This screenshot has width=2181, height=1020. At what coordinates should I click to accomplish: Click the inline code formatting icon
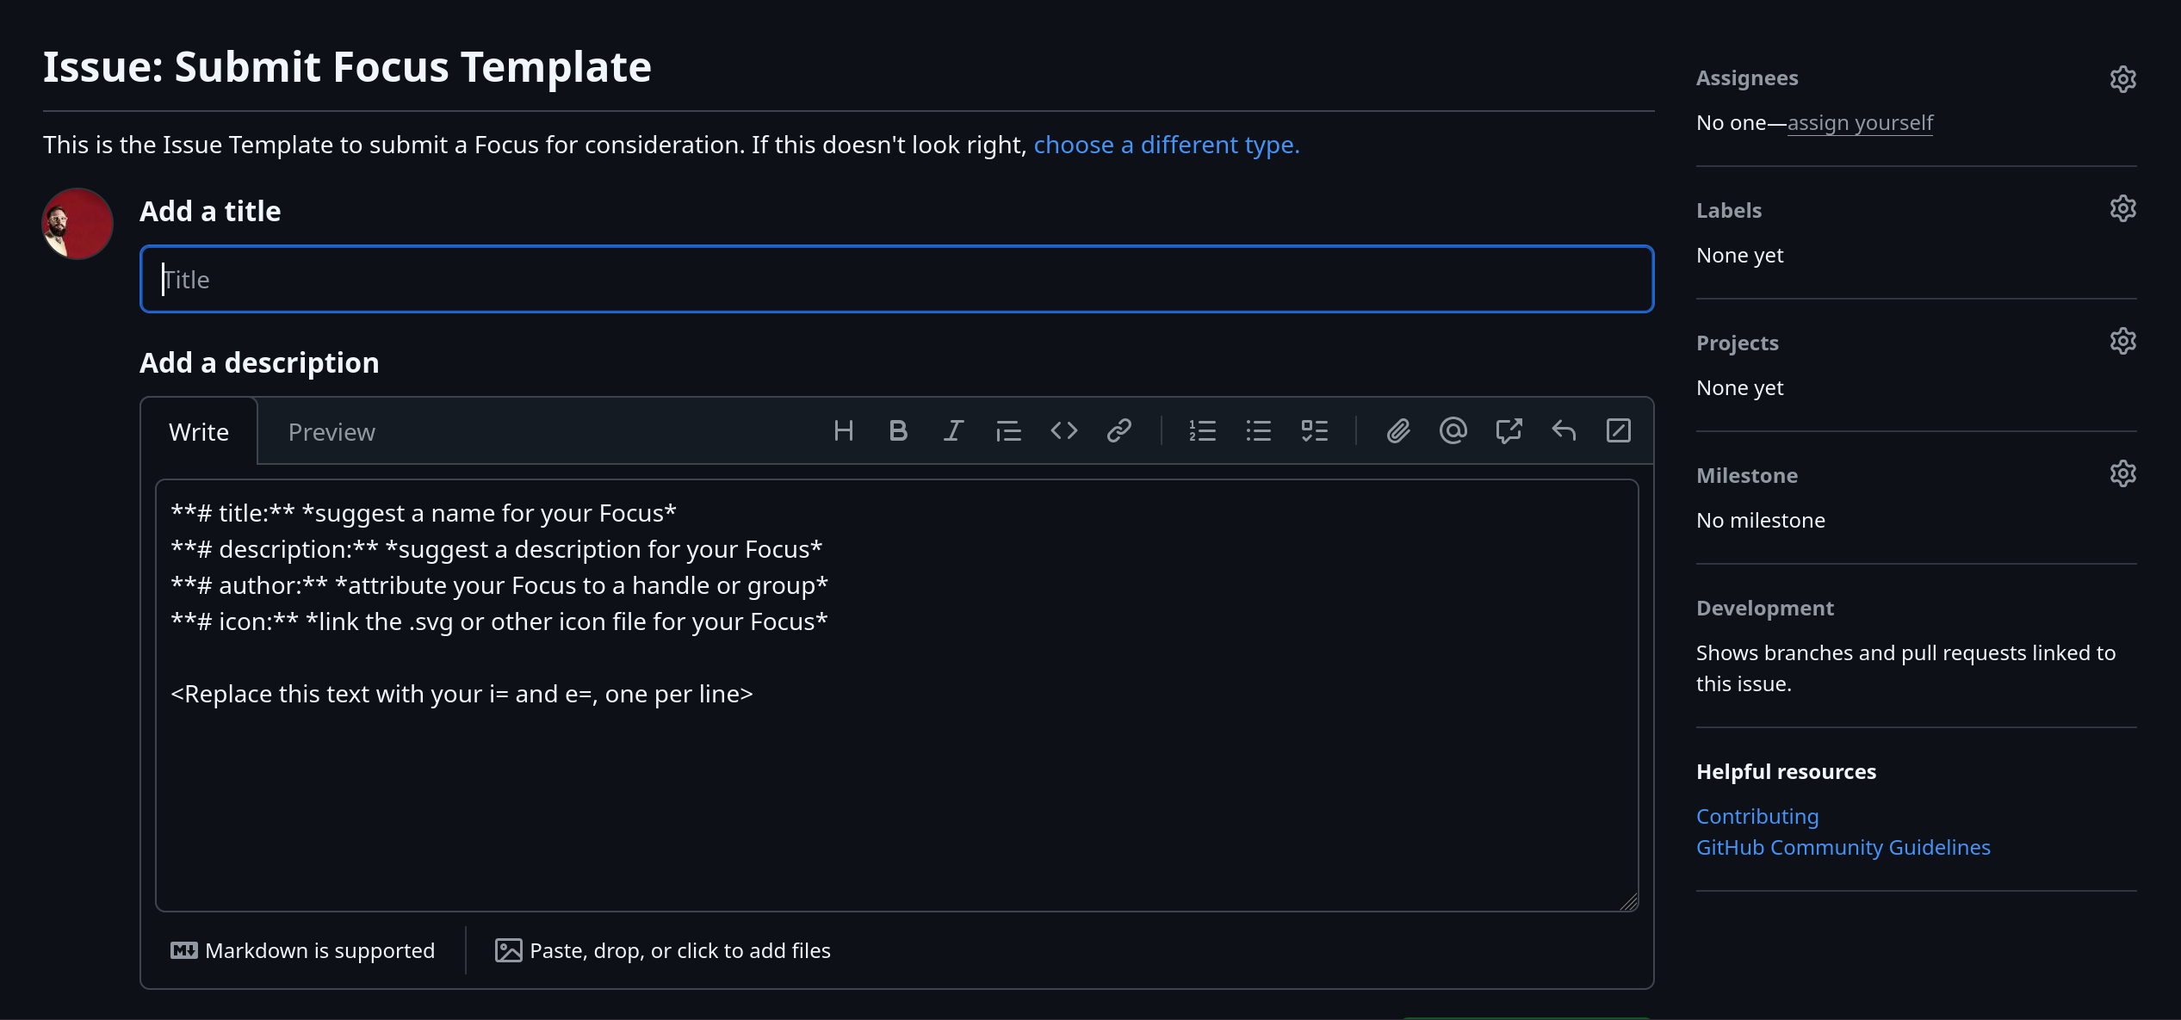point(1063,430)
